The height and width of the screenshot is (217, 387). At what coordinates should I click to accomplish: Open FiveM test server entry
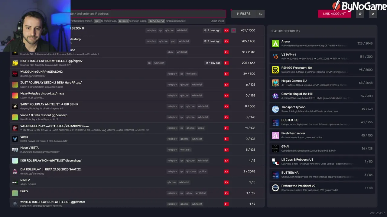322,135
